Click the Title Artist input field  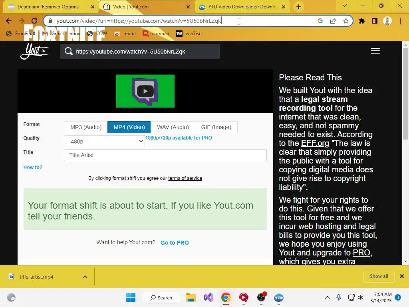(x=165, y=155)
